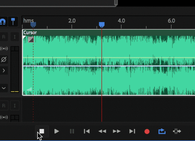This screenshot has width=195, height=141.
Task: Open the downward chevron dropdown on first track
Action: (x=4, y=88)
